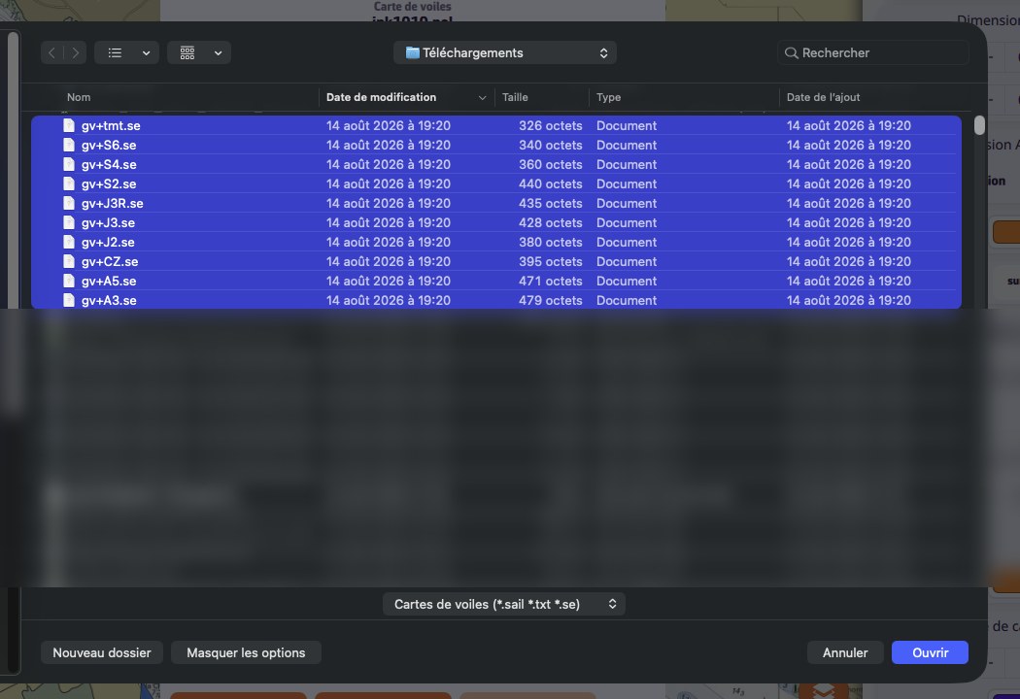
Task: Click the magnifier icon in Rechercher
Action: [x=791, y=53]
